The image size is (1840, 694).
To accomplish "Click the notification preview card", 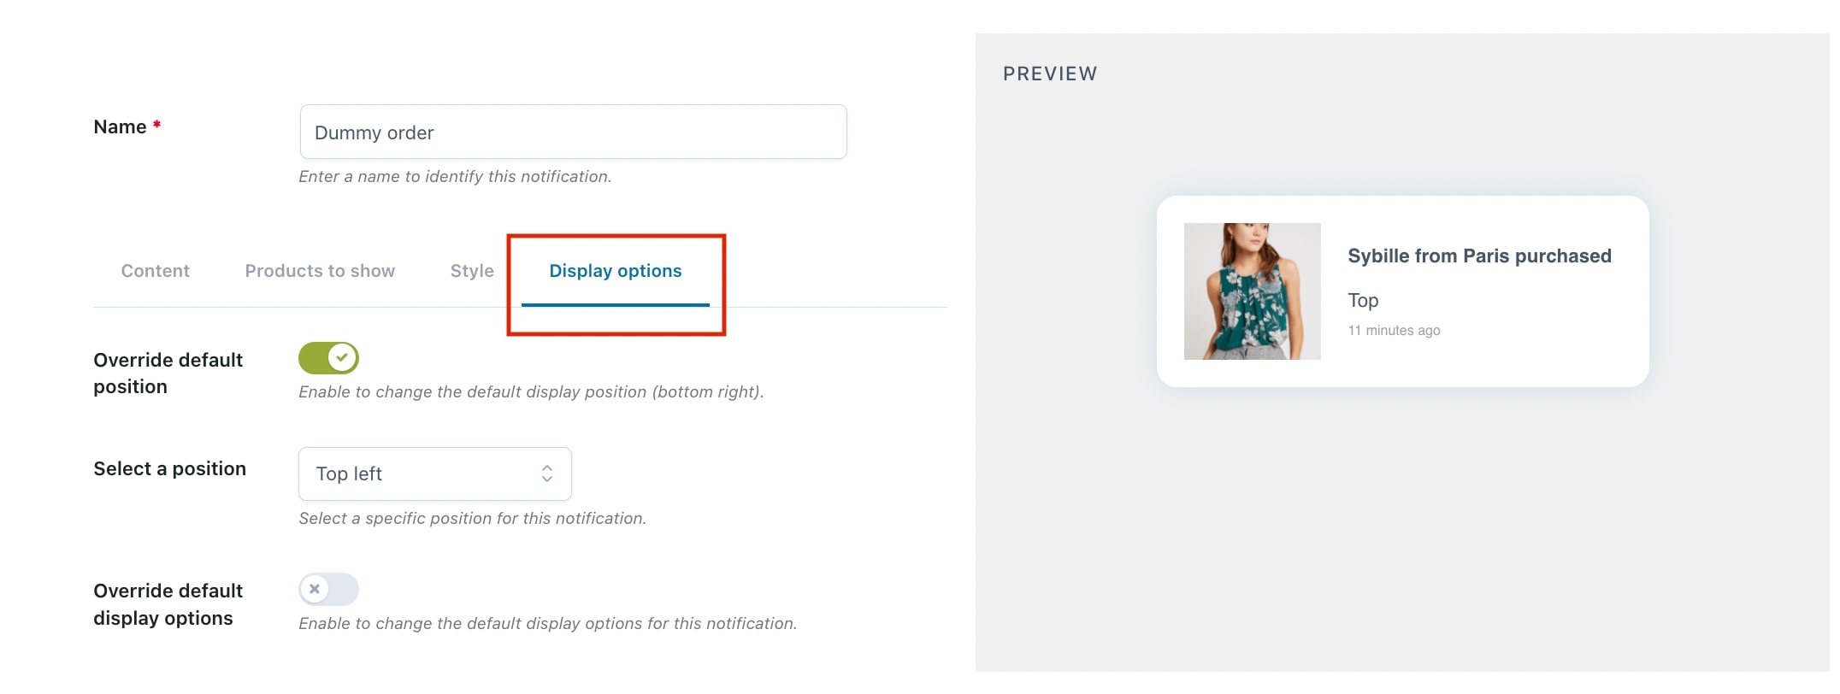I will point(1402,291).
